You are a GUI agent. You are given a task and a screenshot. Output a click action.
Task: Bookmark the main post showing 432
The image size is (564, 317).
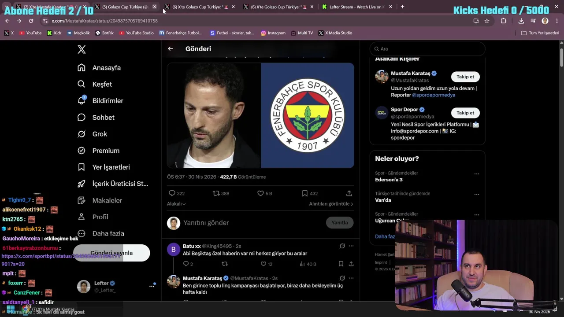point(305,193)
